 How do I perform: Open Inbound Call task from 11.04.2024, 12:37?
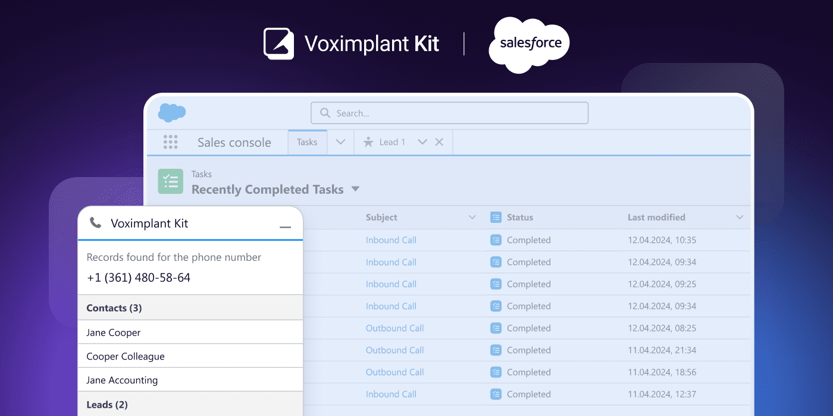click(x=391, y=394)
